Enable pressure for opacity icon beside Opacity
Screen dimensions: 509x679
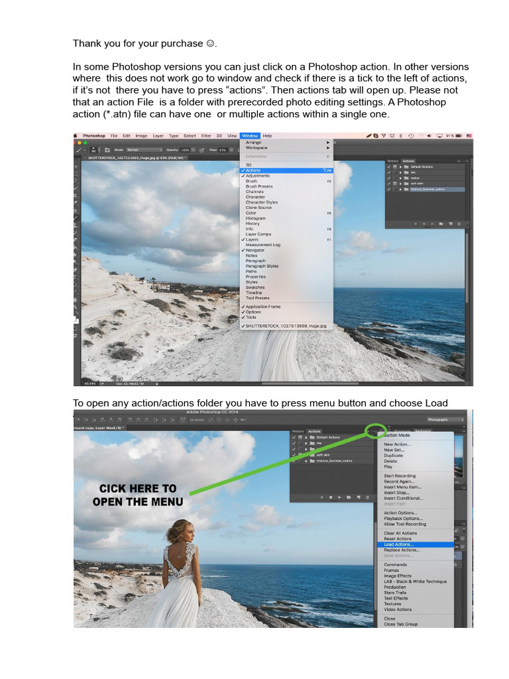point(201,150)
